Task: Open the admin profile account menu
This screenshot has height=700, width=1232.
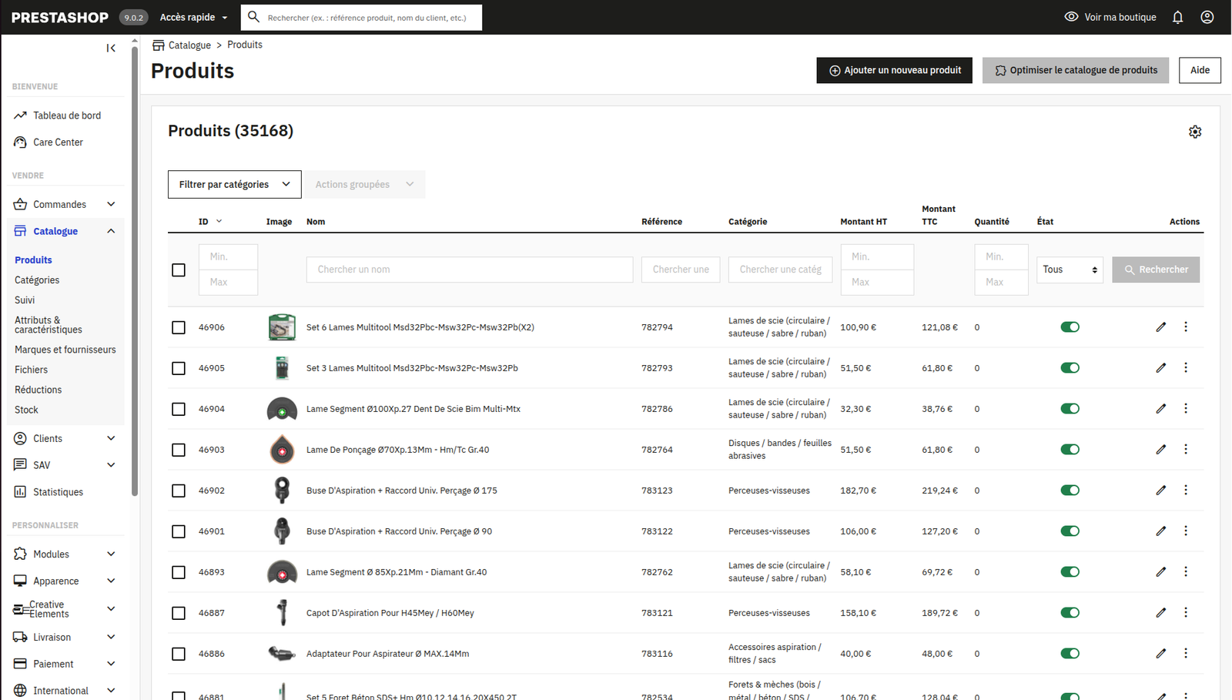Action: tap(1207, 17)
